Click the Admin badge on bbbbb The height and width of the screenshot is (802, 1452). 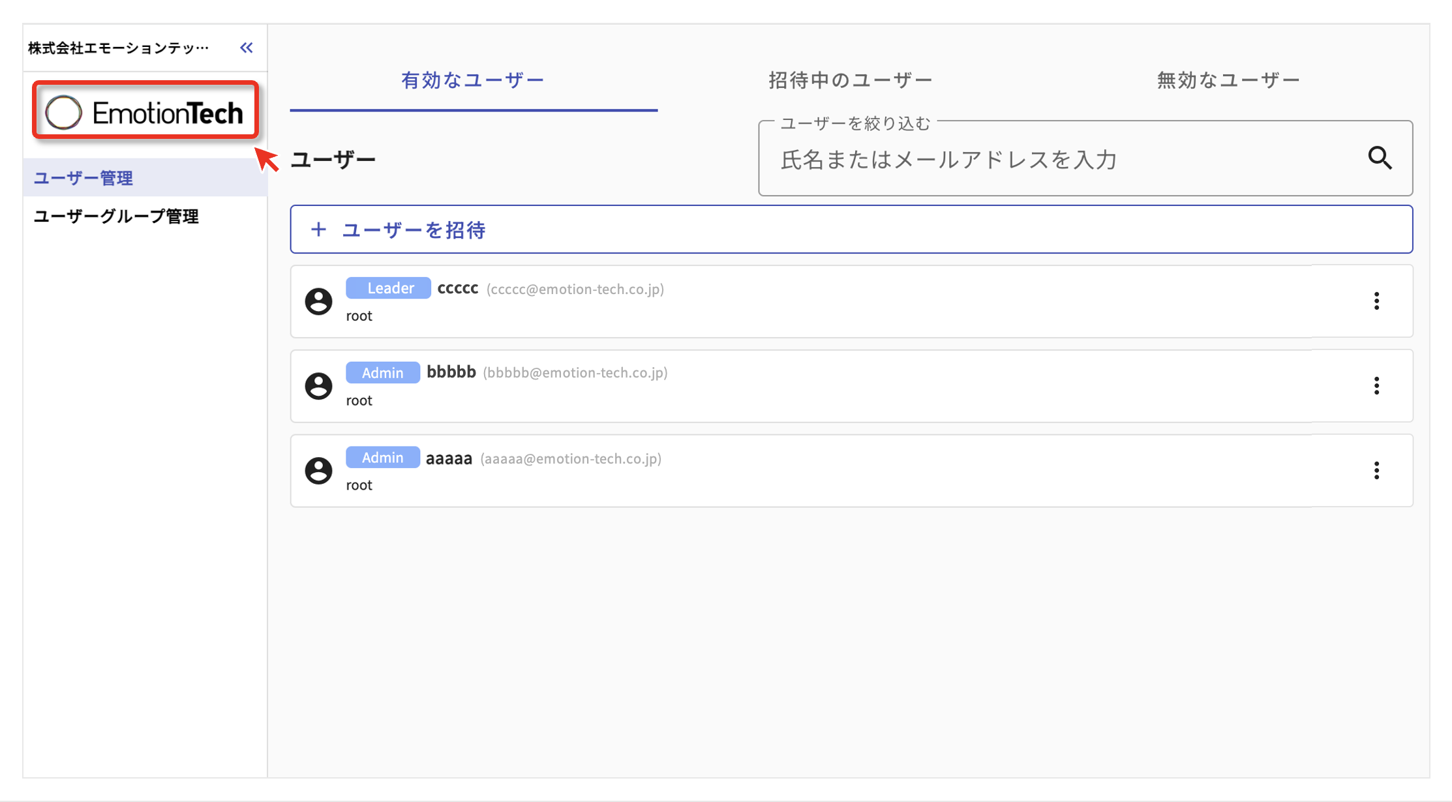coord(383,373)
